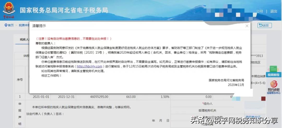Click the 2021-01-01 start date cell
This screenshot has height=128, width=282.
coord(38,97)
